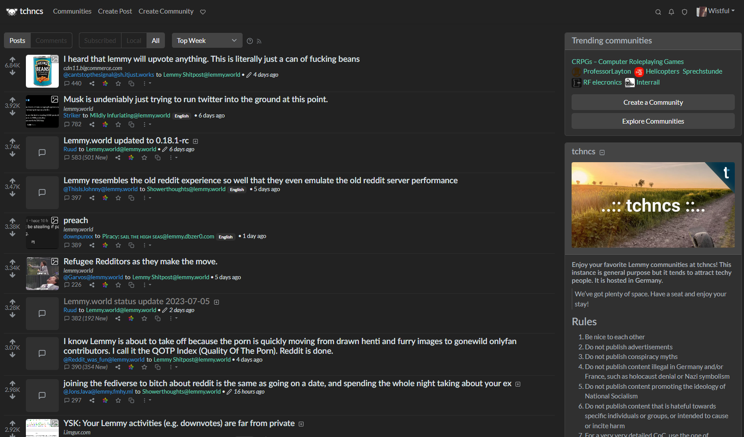Collapse the tchncs sidebar card
The image size is (744, 437).
coord(602,153)
